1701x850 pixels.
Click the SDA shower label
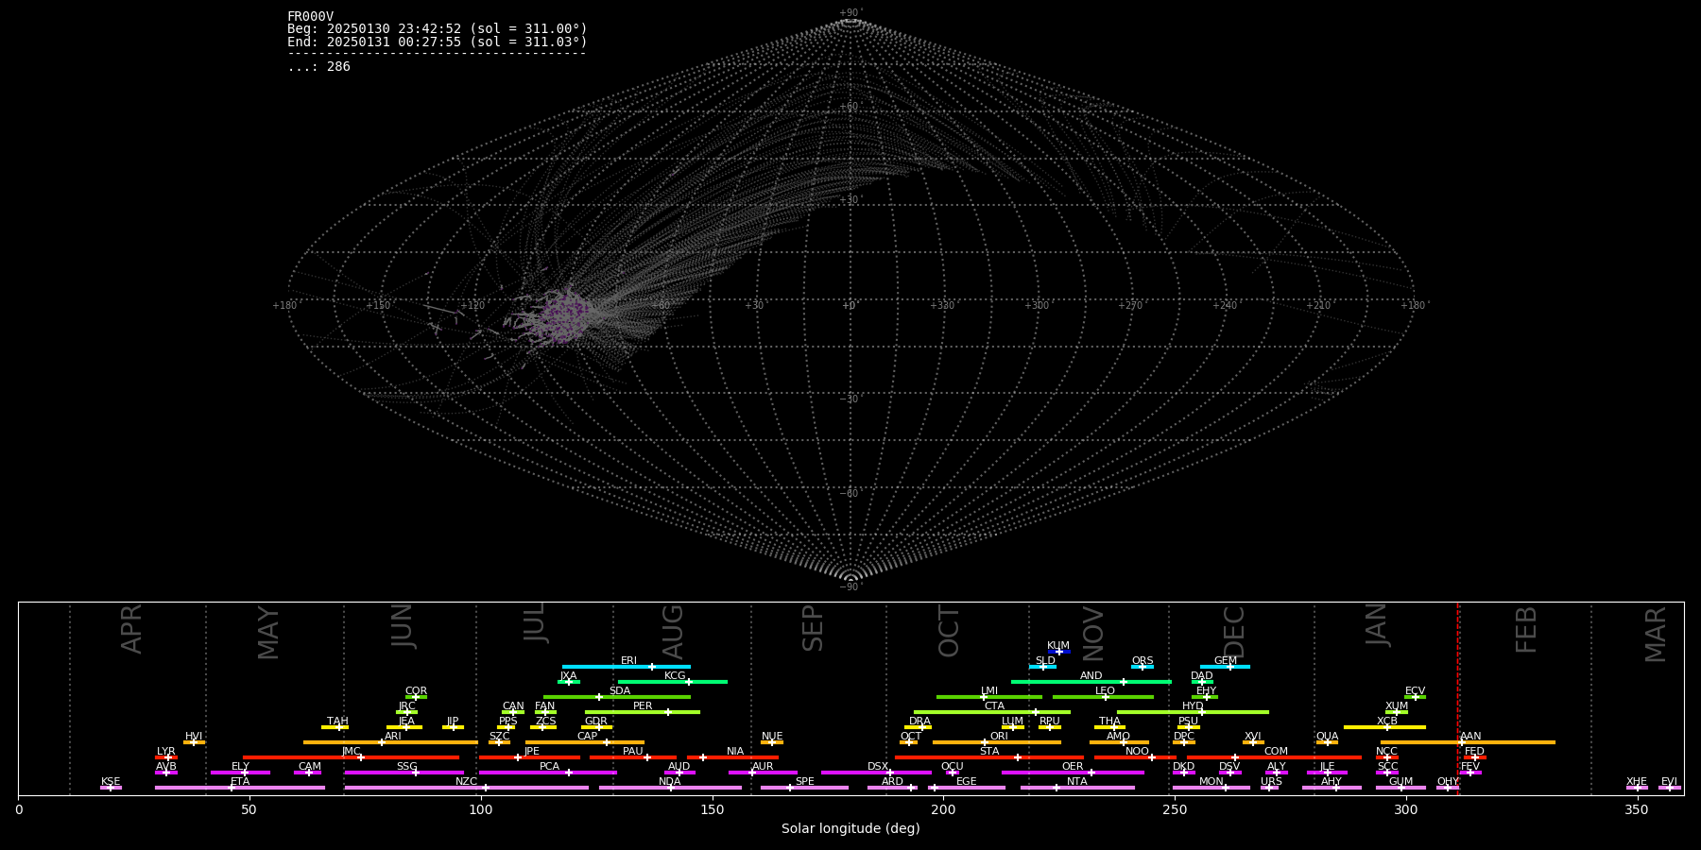pyautogui.click(x=620, y=690)
